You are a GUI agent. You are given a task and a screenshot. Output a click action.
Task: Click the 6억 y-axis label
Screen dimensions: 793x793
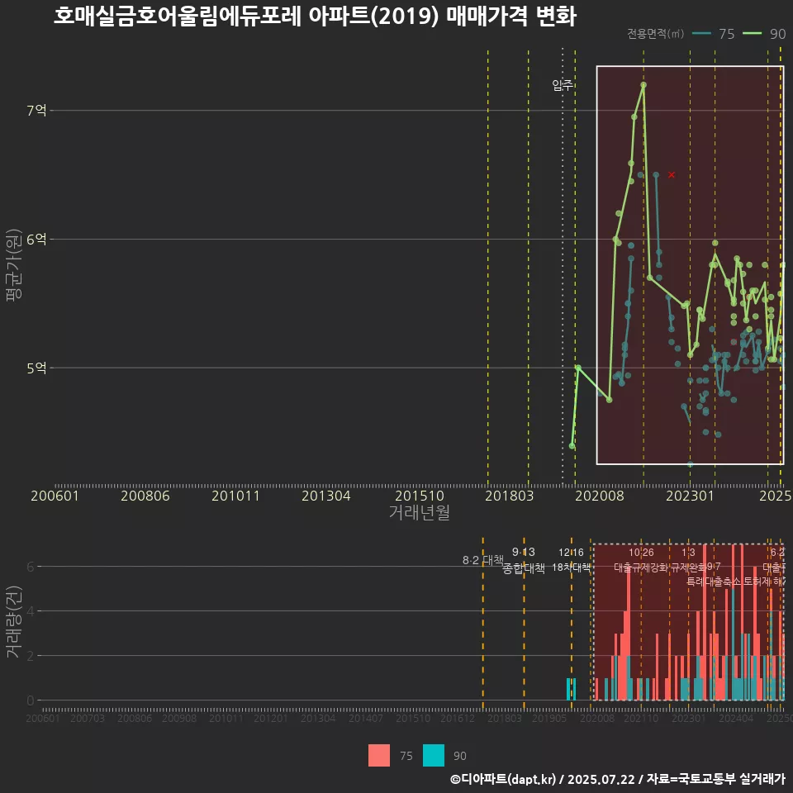36,240
